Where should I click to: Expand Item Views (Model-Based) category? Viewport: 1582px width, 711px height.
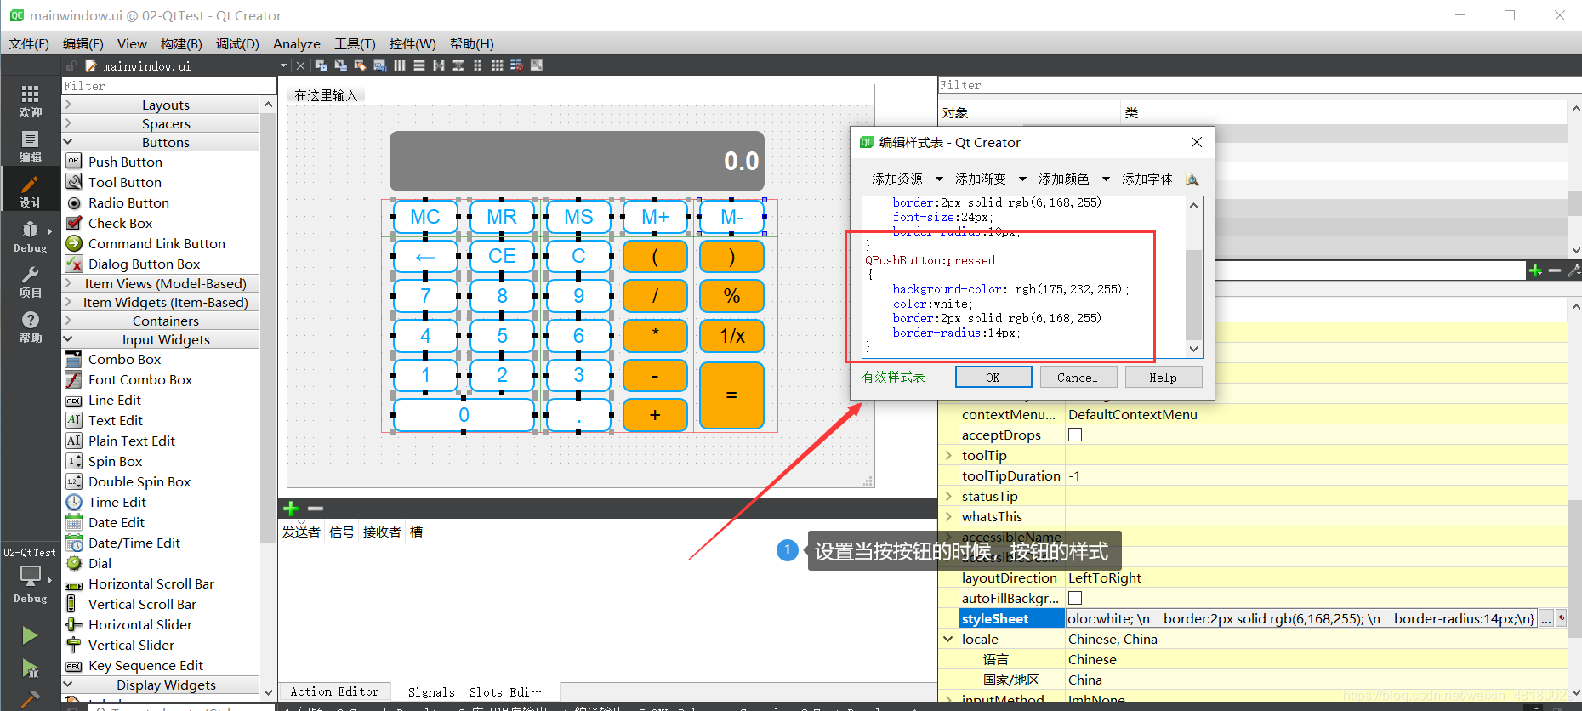click(68, 283)
